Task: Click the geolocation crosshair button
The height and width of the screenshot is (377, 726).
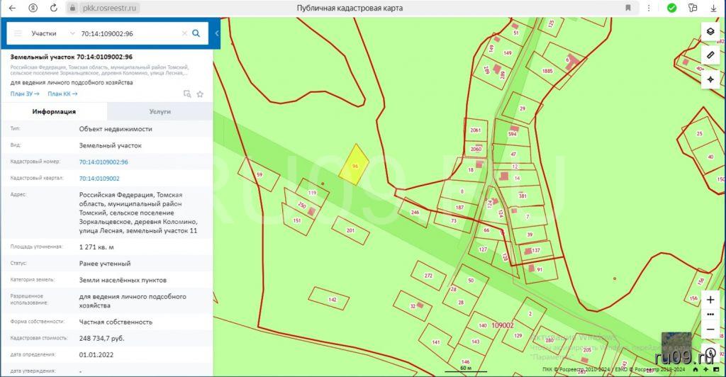Action: tap(710, 79)
